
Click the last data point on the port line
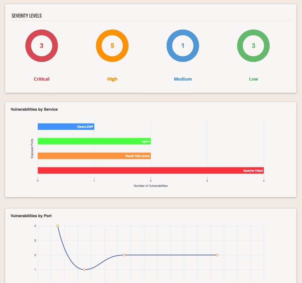(217, 255)
